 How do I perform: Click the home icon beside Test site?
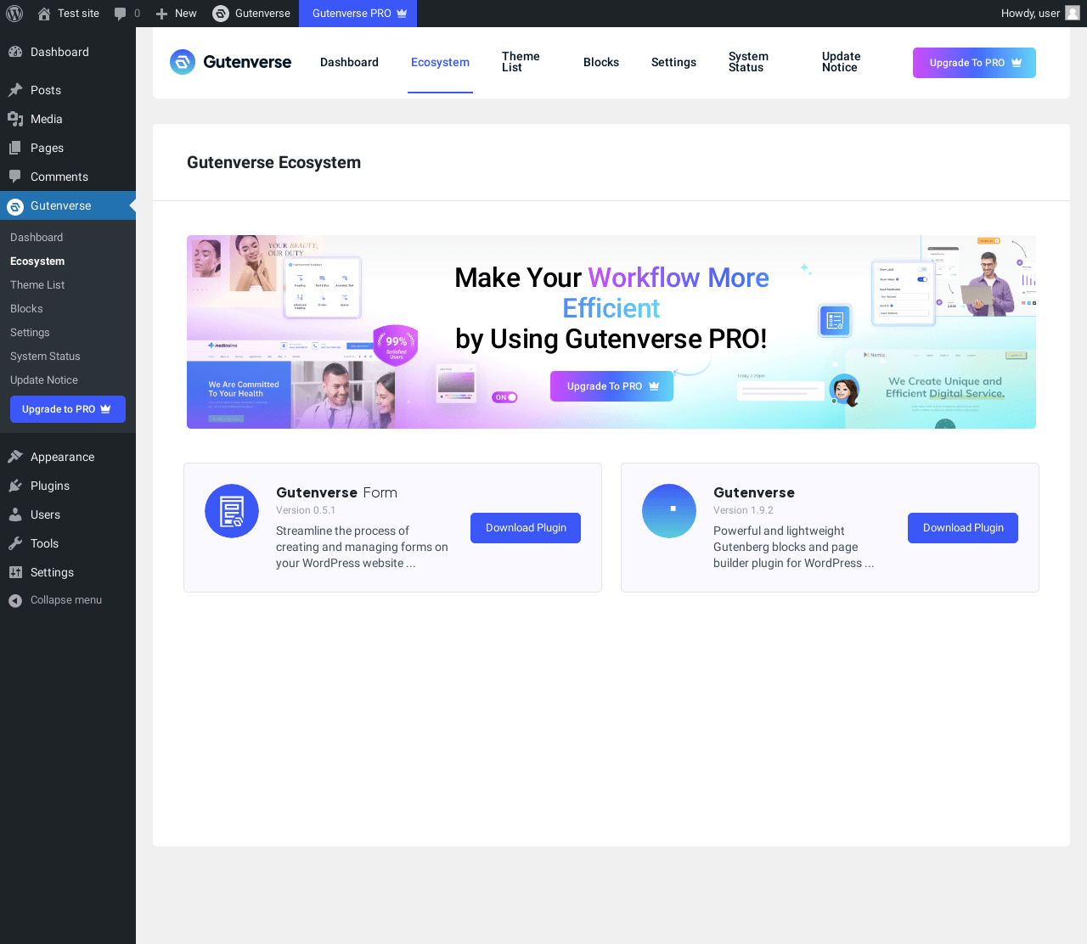44,14
